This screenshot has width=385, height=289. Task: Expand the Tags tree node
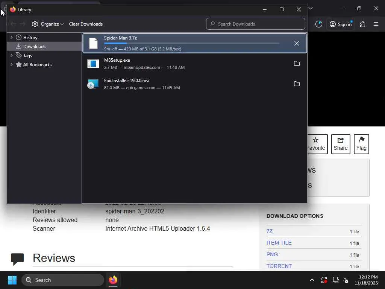[11, 56]
